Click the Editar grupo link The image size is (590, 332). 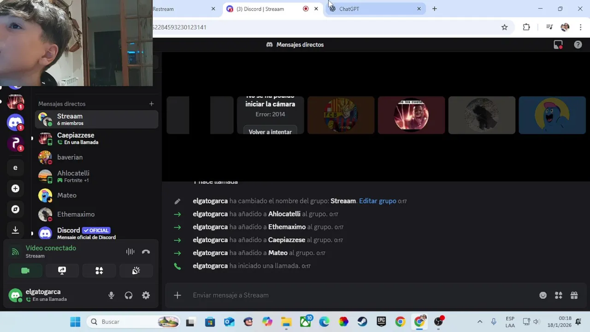coord(378,201)
